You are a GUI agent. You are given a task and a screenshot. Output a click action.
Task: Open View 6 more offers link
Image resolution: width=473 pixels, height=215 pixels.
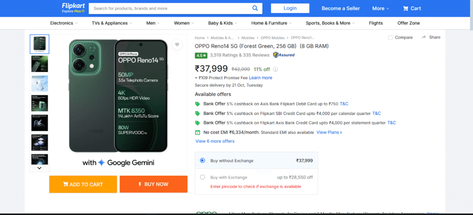[x=215, y=141]
